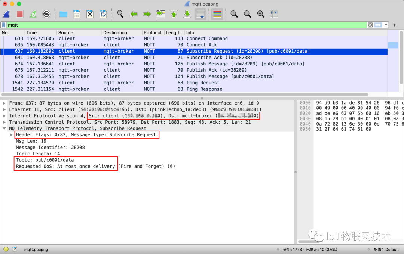Stop the running packet capture

19,14
